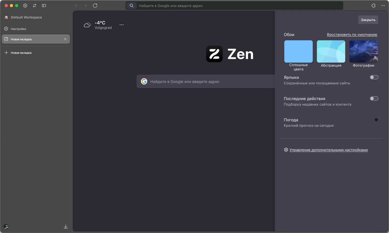Click Подборка недавних сайтов и контента text
The image size is (389, 233).
coord(317,104)
